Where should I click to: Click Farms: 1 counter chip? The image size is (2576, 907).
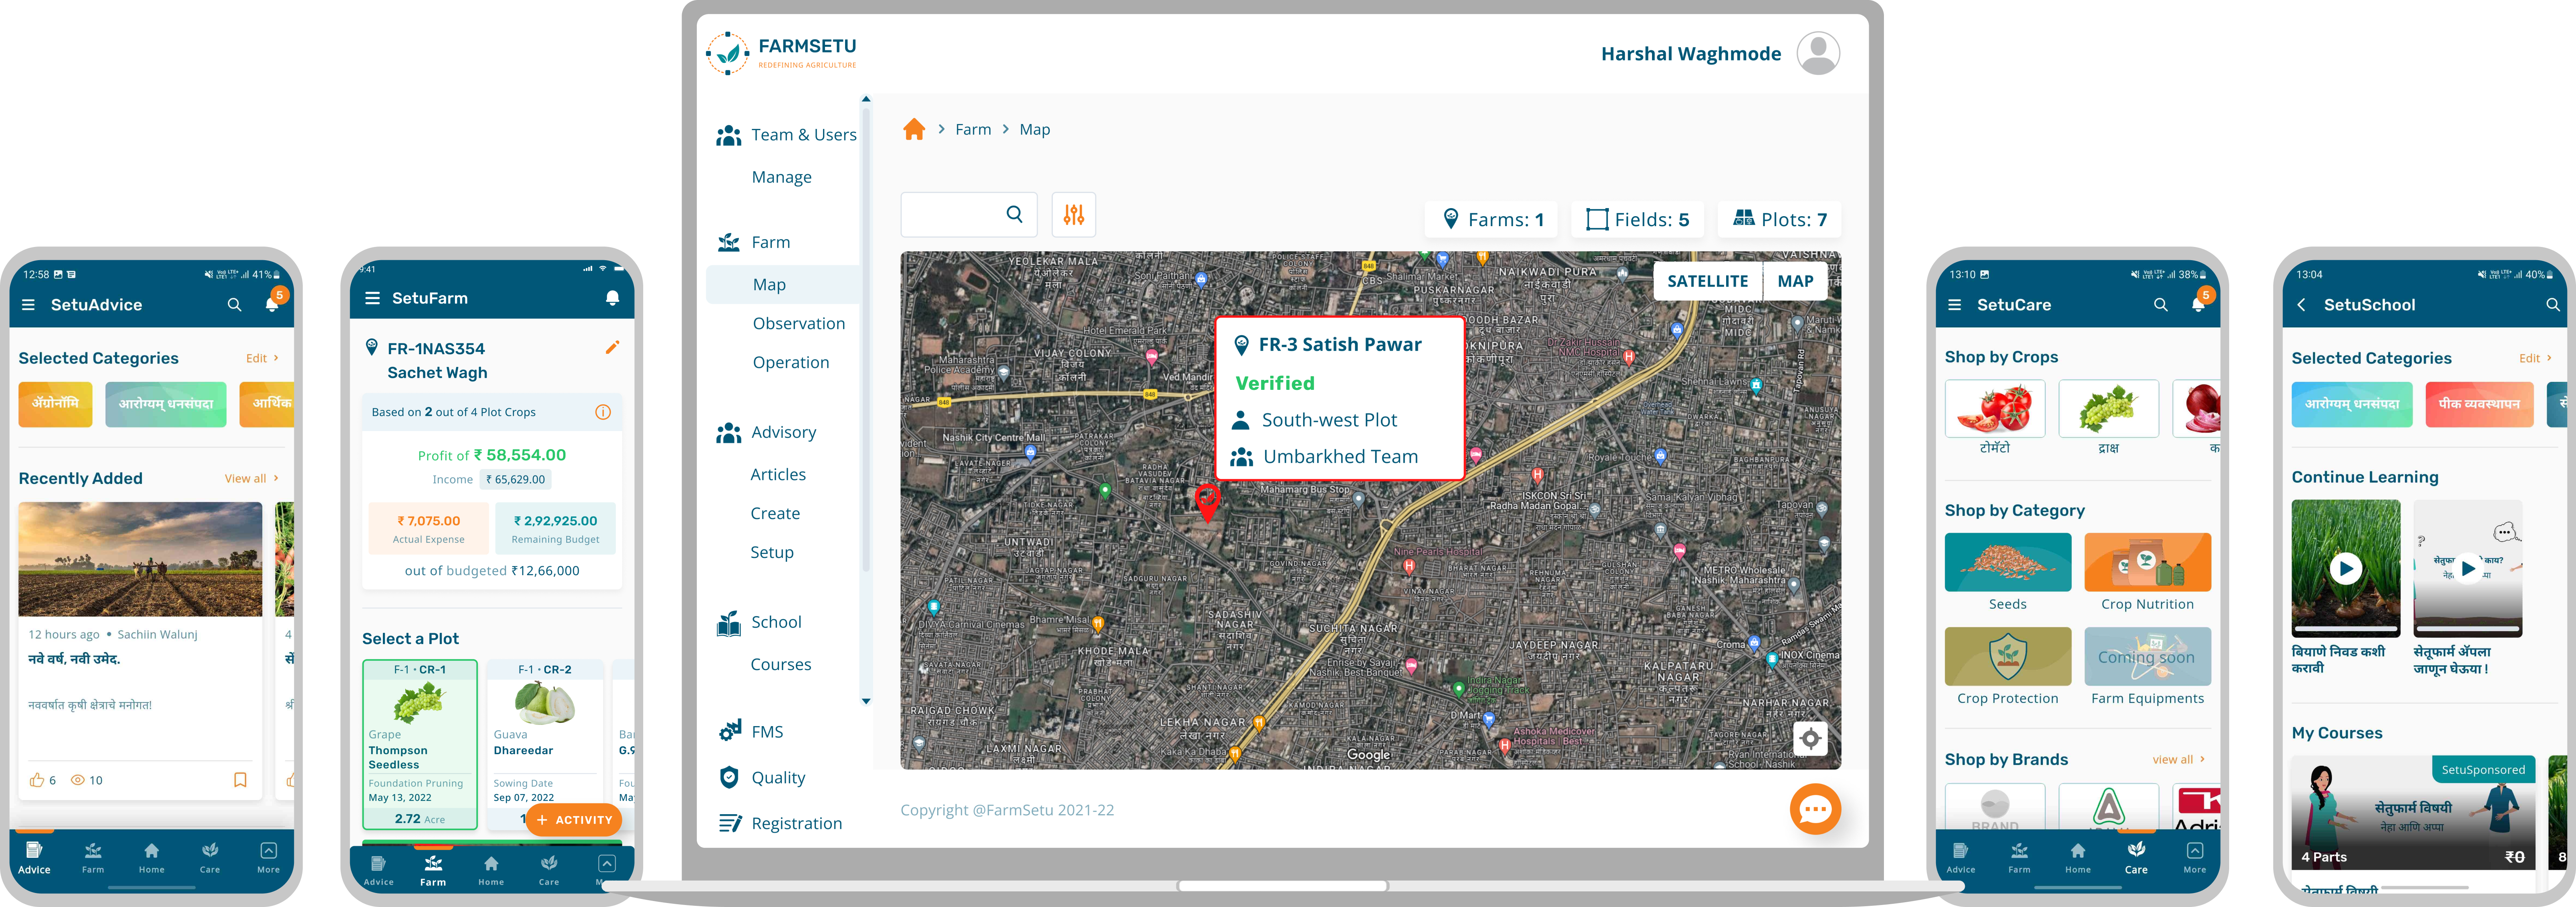pos(1492,220)
